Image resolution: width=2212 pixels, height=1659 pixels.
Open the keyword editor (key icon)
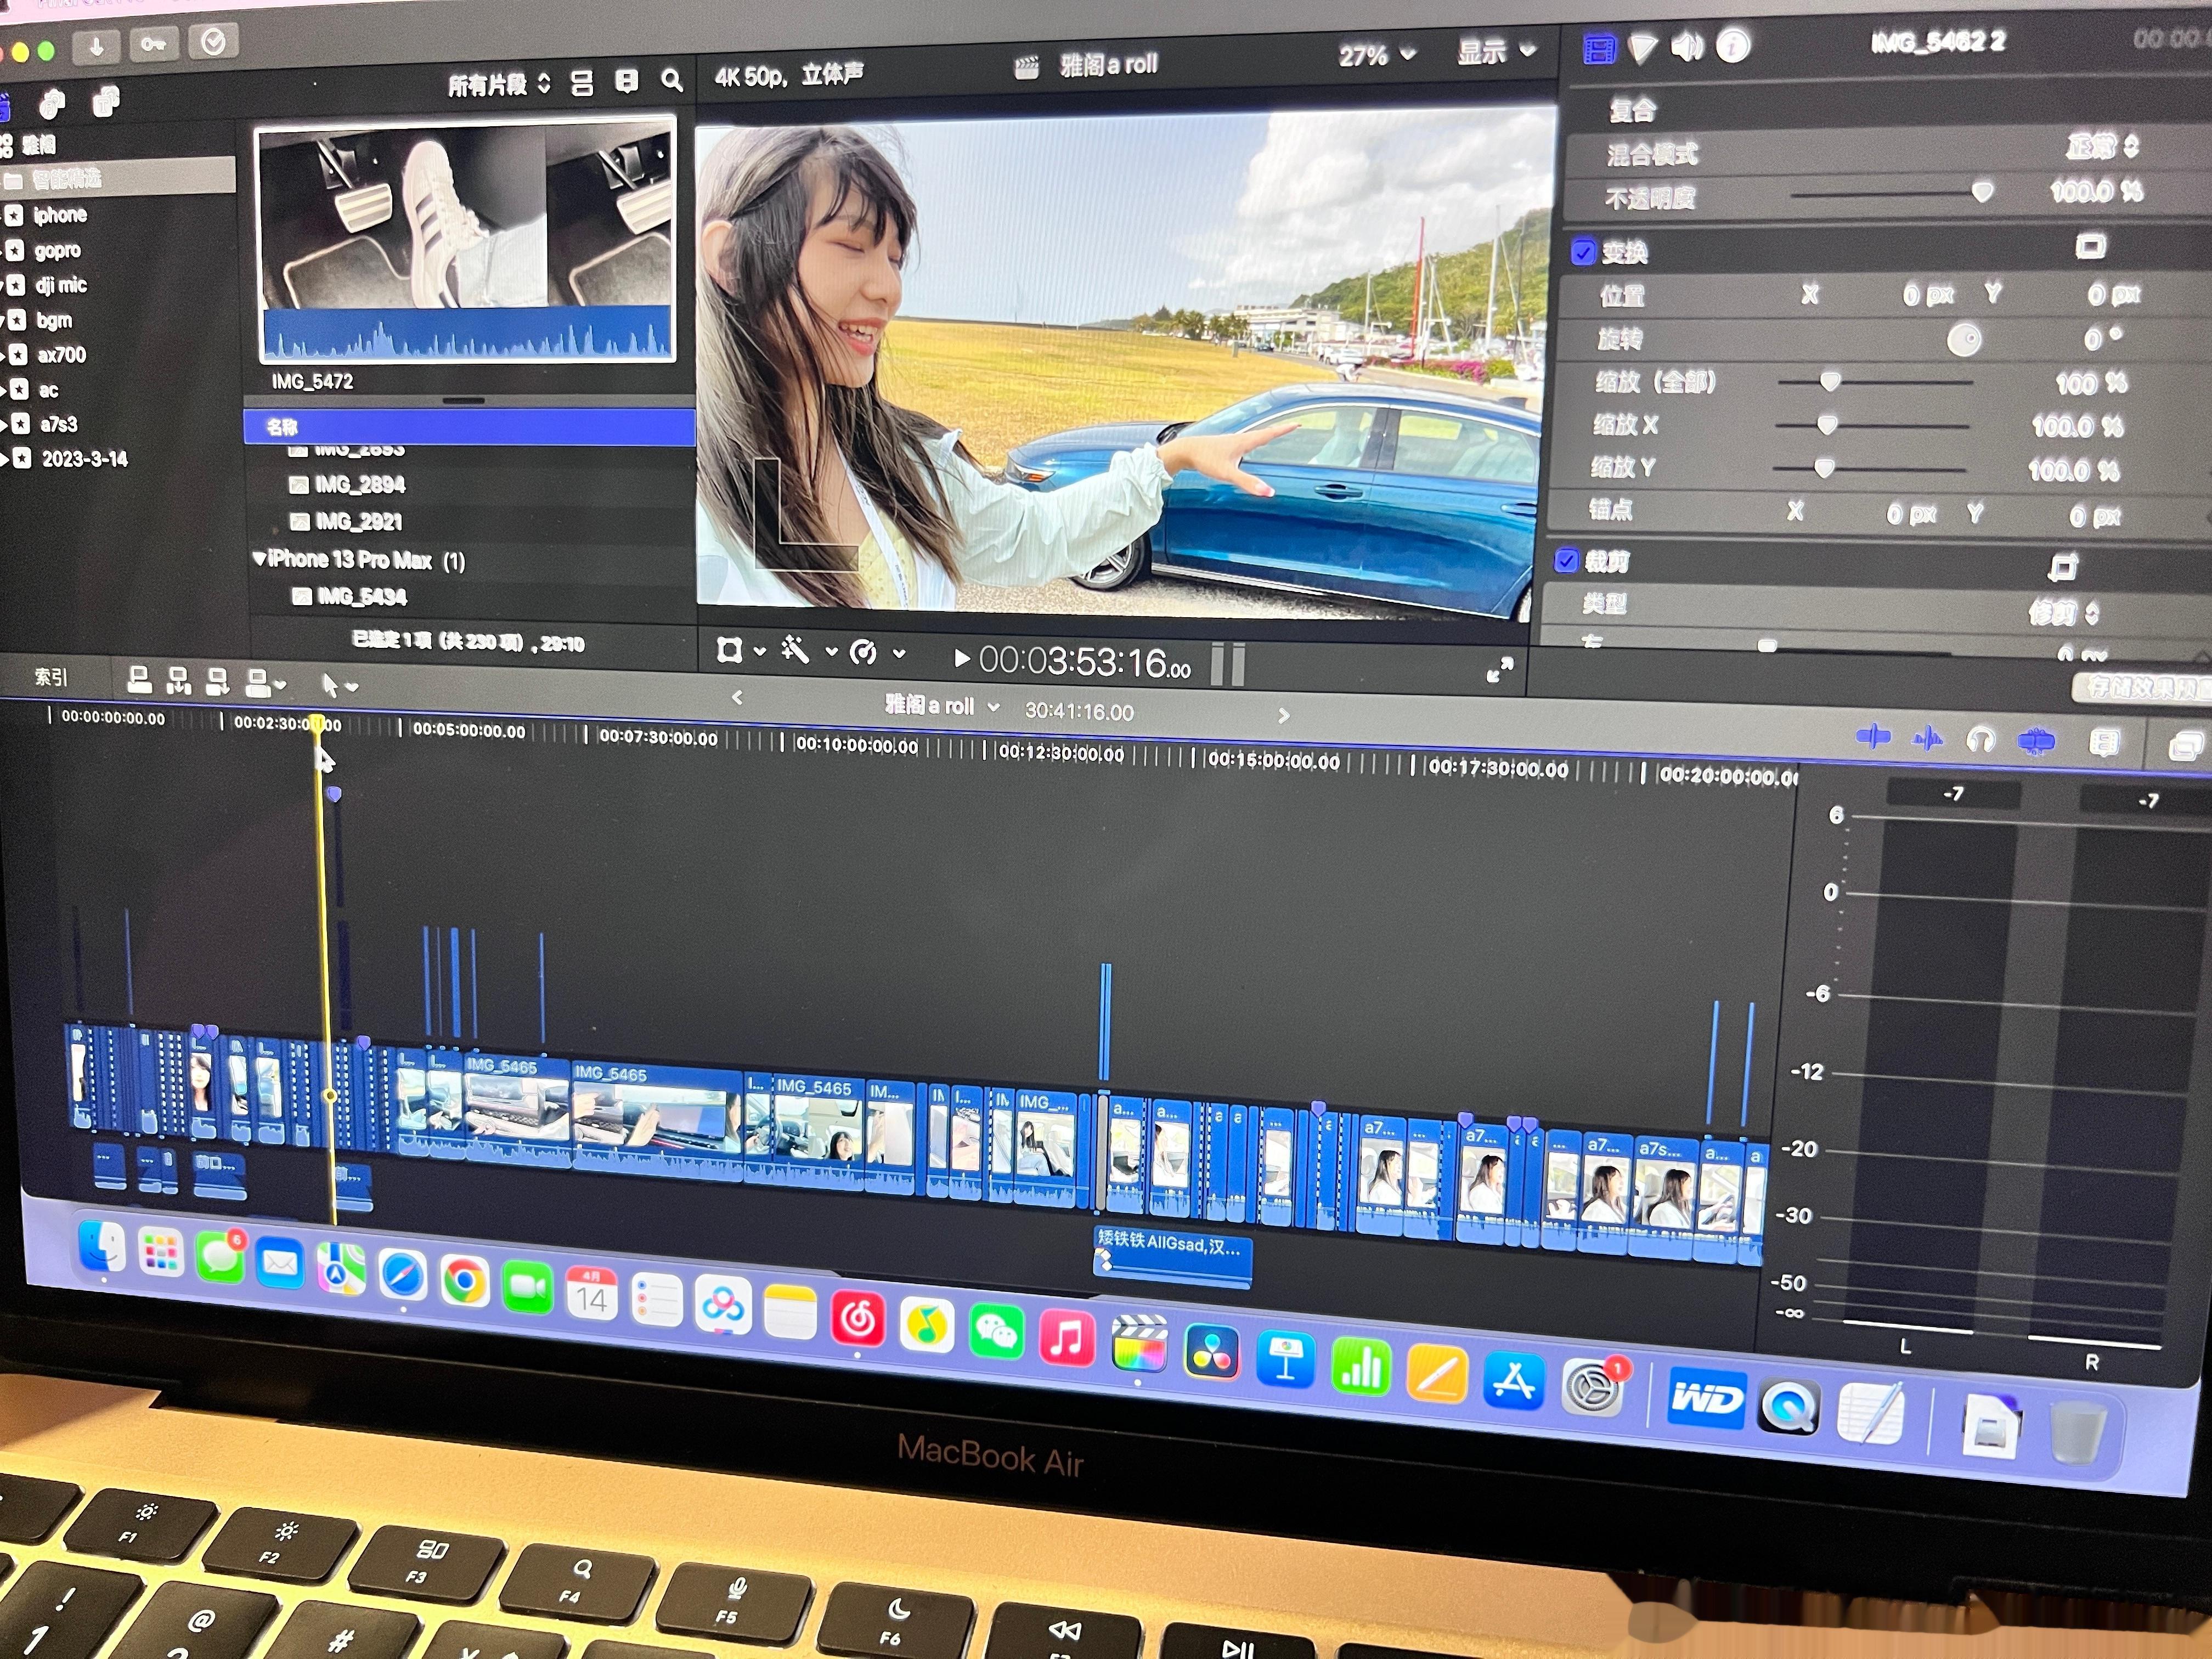153,44
